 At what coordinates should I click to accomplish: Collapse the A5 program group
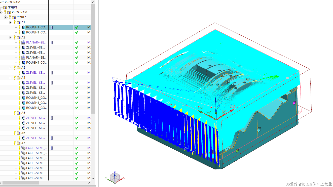coord(10,113)
